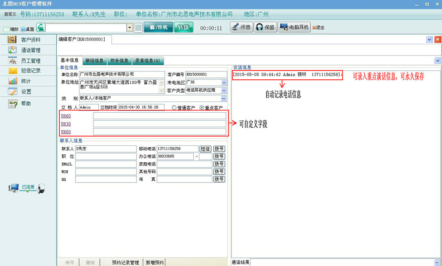Click into the 谈话信息 text area
The height and width of the screenshot is (266, 442).
tap(336, 164)
